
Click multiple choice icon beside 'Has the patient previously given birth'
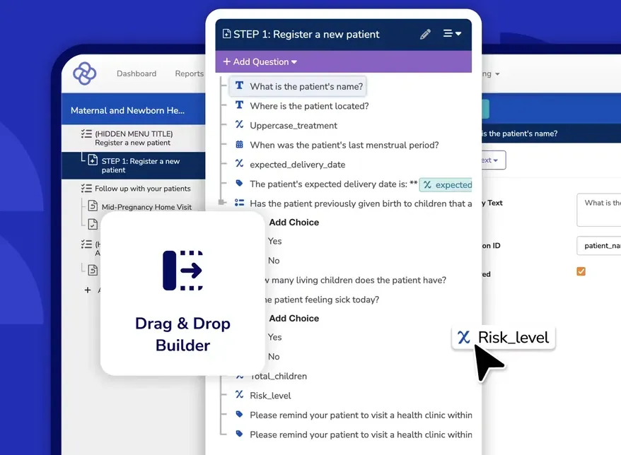click(239, 203)
